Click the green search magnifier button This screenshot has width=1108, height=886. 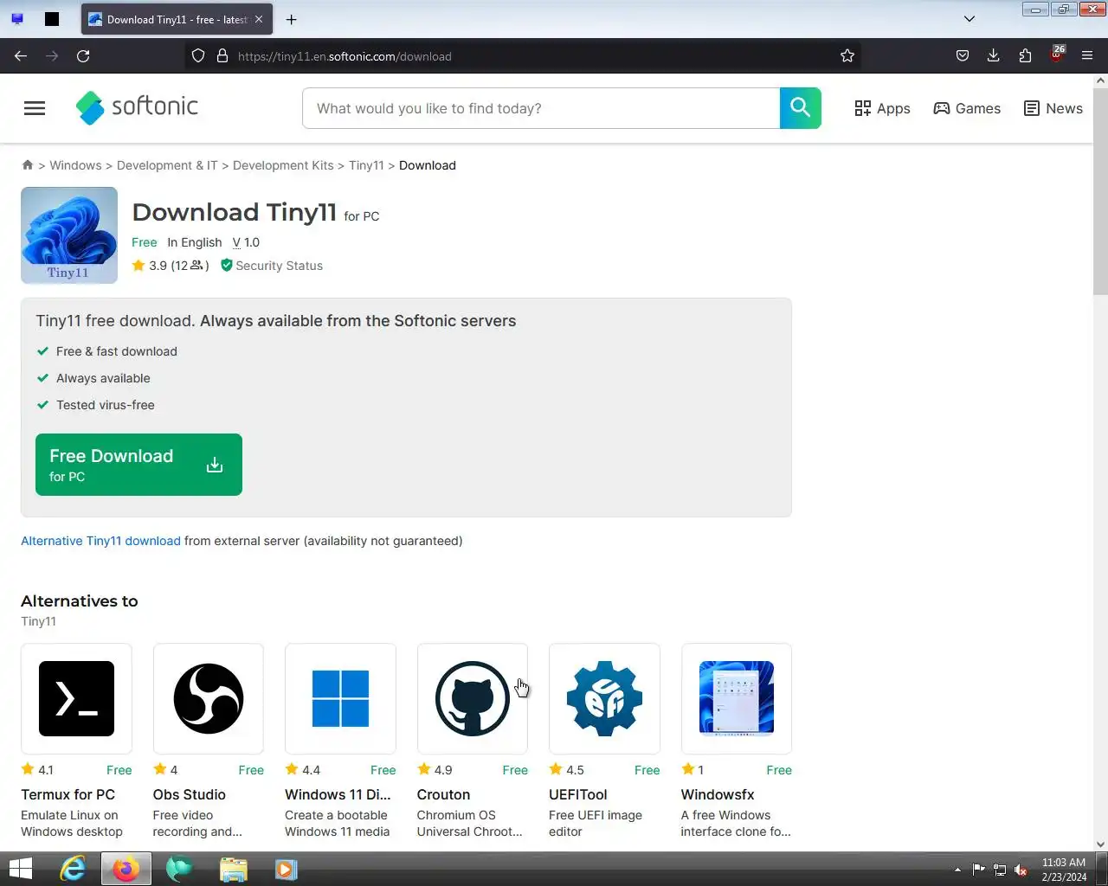click(801, 108)
